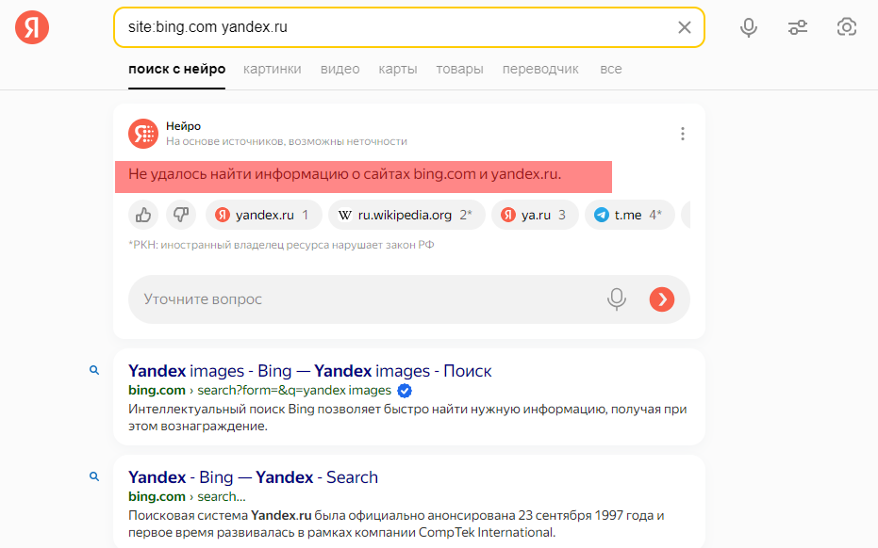Open image search camera icon
Image resolution: width=878 pixels, height=548 pixels.
tap(847, 27)
